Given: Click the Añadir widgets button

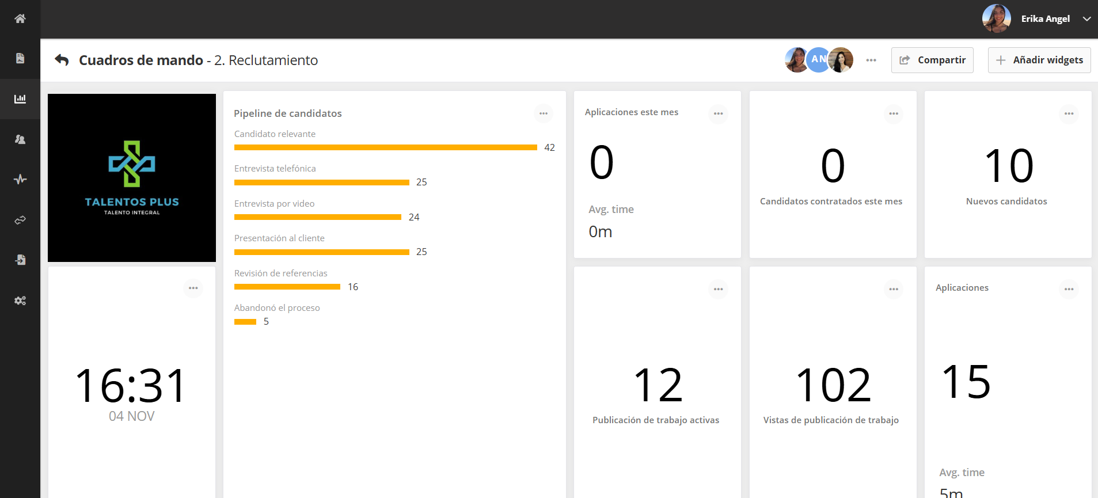Looking at the screenshot, I should coord(1039,60).
